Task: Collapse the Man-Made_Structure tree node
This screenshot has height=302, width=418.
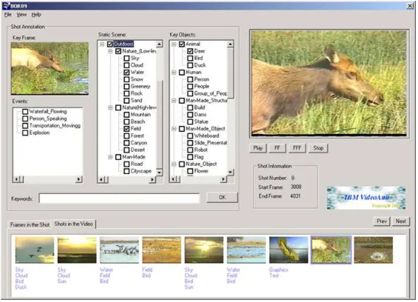Action: (x=174, y=101)
